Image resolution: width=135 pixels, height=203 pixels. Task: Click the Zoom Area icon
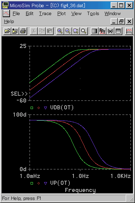(76, 31)
